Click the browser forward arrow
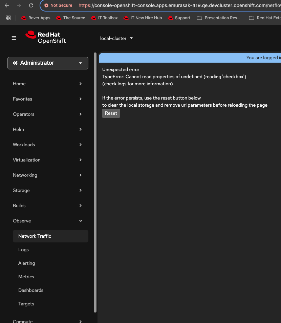281x323 pixels. 19,5
